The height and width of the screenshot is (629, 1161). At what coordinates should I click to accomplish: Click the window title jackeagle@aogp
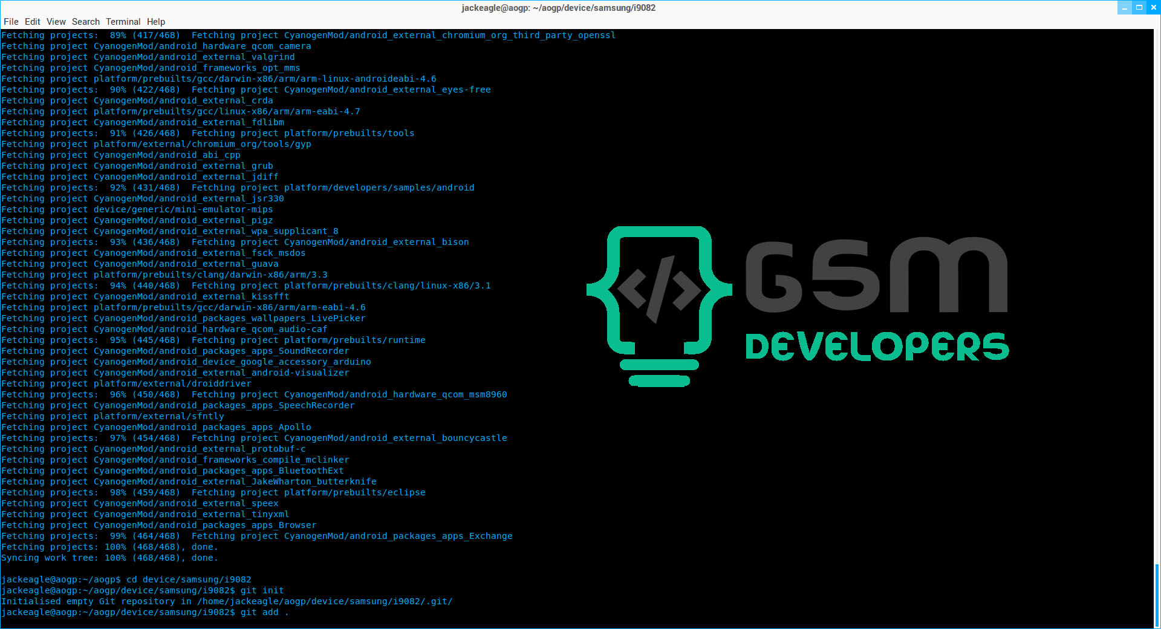559,8
